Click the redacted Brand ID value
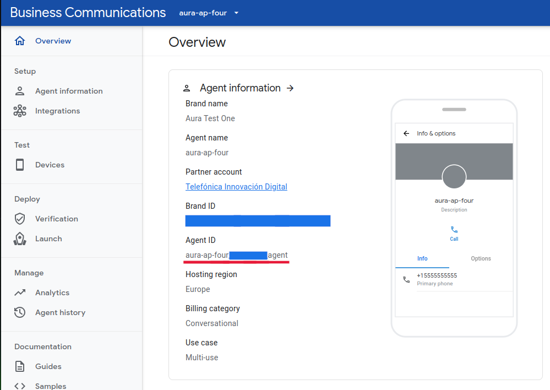This screenshot has width=550, height=390. [x=258, y=221]
